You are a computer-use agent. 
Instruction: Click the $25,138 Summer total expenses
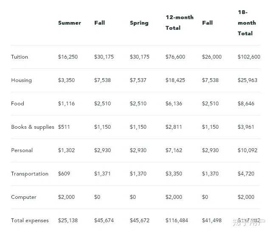[68, 221]
